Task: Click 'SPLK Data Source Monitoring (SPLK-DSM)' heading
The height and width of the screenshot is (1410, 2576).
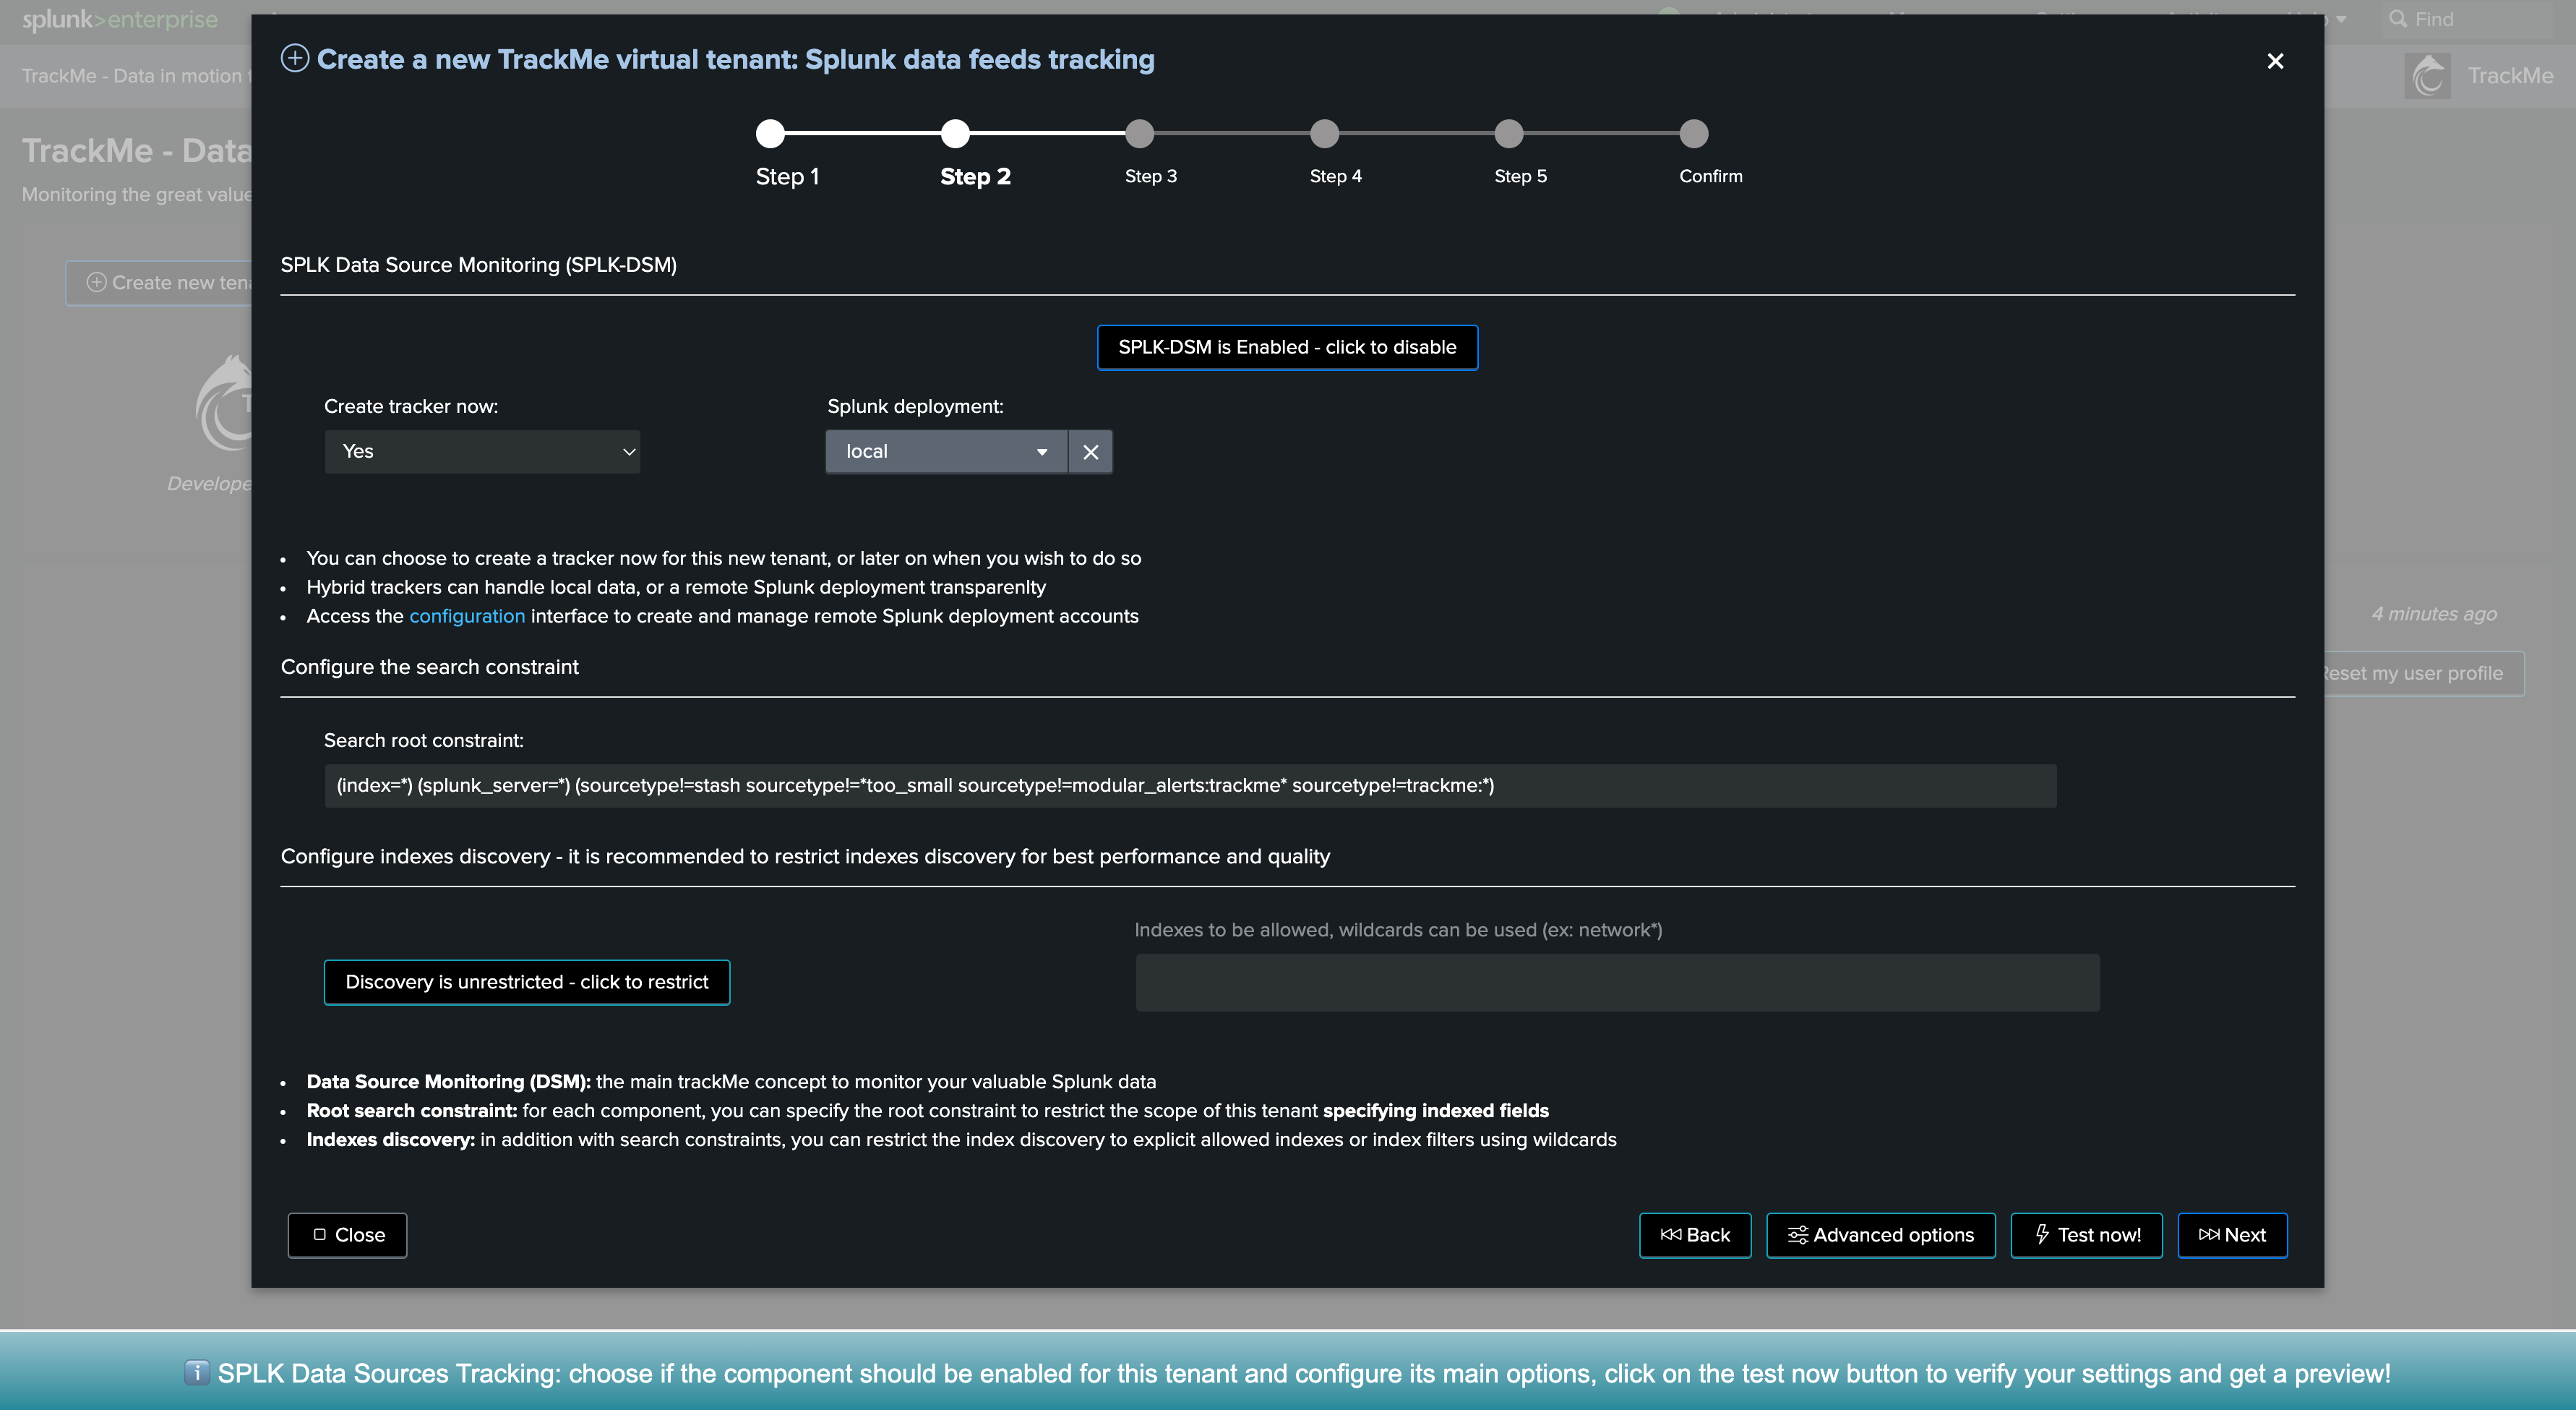Action: click(x=478, y=265)
